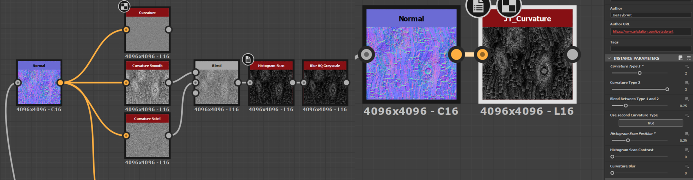Screen dimensions: 693x180
Task: Open Use second Curvature Type options menu
Action: click(x=687, y=115)
